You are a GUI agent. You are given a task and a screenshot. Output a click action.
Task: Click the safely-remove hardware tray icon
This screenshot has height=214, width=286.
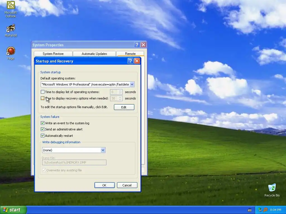pos(260,210)
